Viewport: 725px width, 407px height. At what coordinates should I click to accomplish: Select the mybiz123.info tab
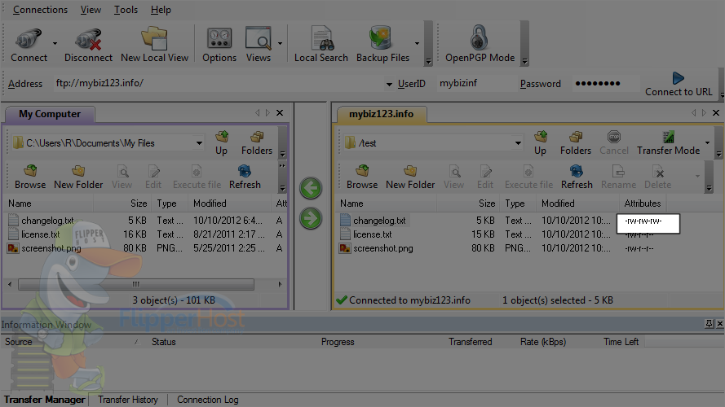pos(381,114)
